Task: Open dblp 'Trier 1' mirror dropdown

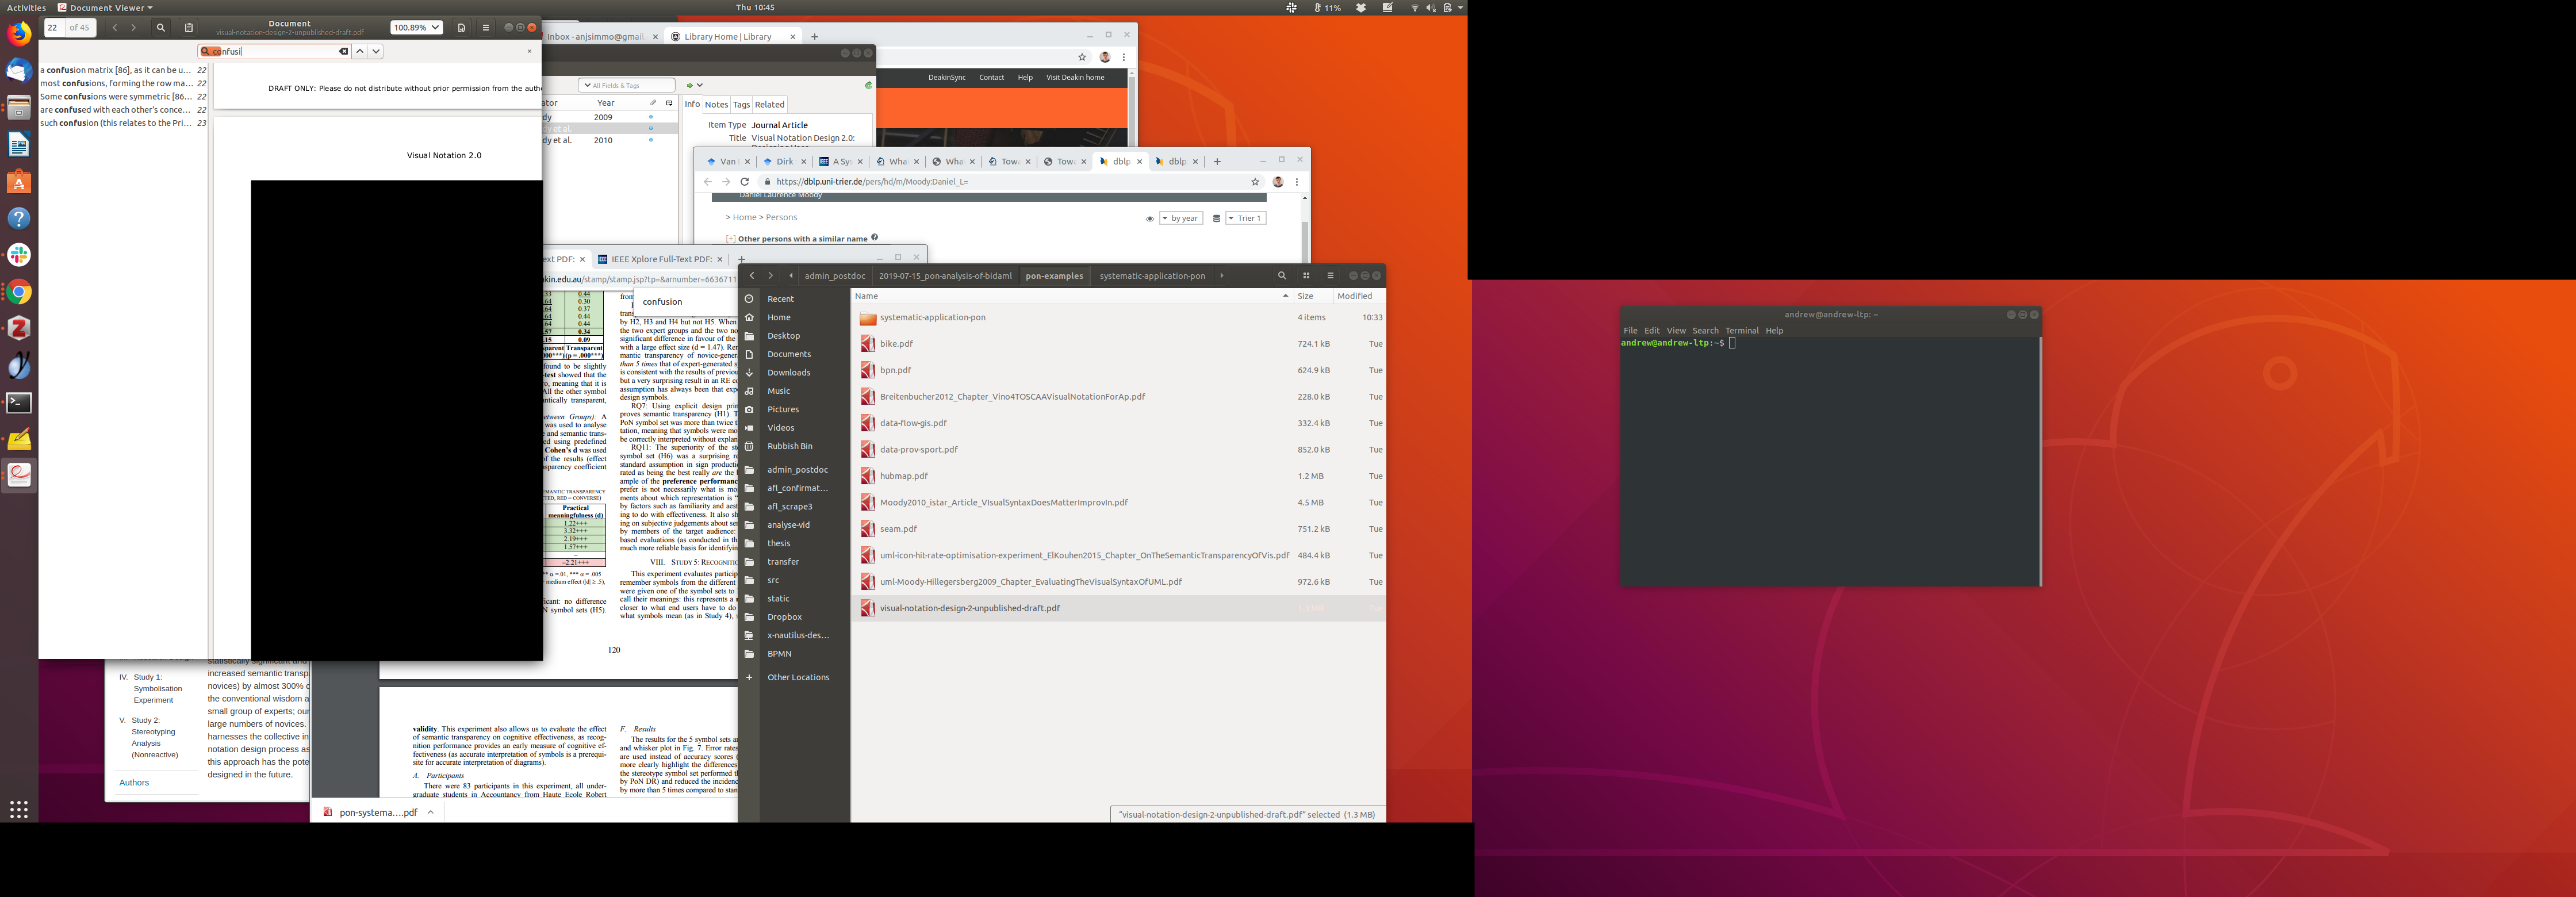Action: click(1245, 218)
